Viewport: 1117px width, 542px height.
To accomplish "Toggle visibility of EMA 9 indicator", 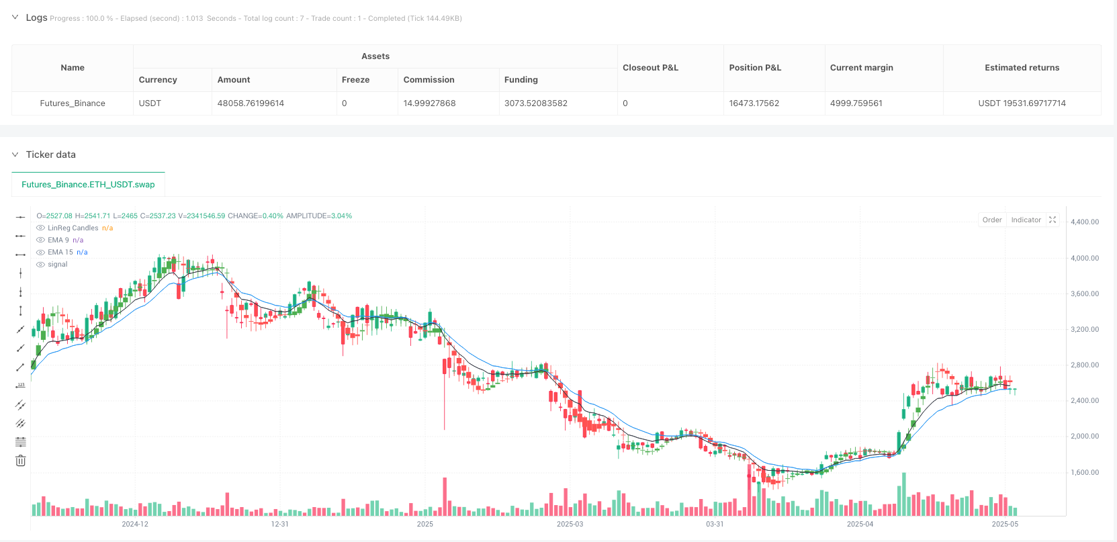I will point(40,240).
